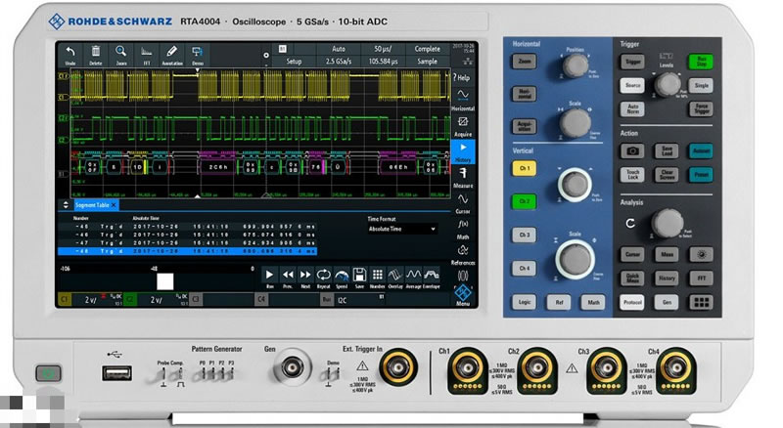Tap the Undo arrow icon in the toolbar
This screenshot has height=428, width=783.
(70, 54)
